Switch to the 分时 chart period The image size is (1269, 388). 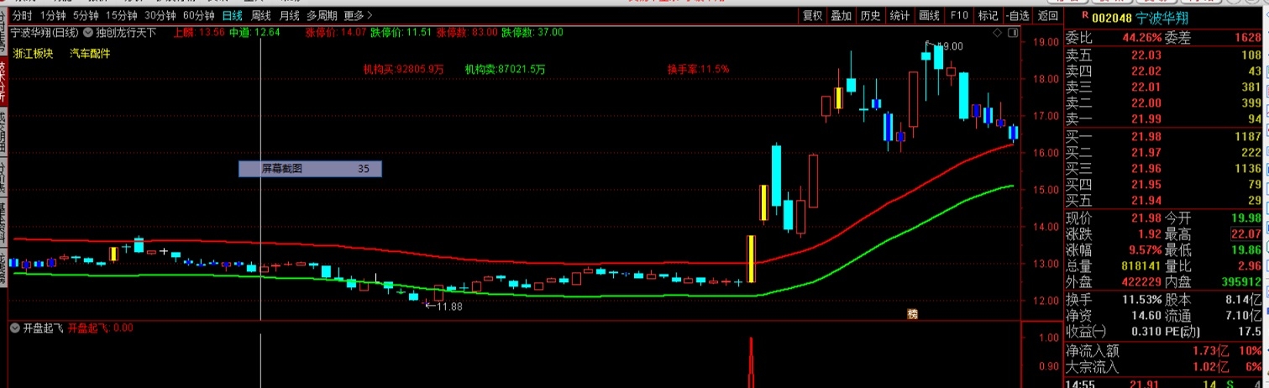pyautogui.click(x=23, y=15)
